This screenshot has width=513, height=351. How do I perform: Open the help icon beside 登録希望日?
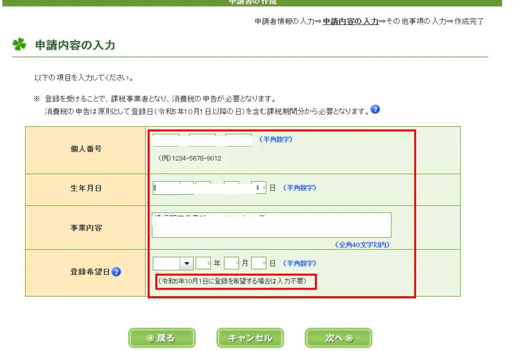pos(116,272)
